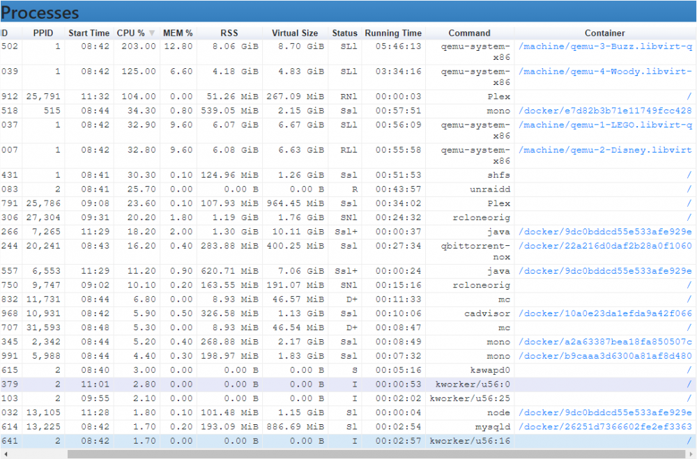Sort by MEM % column header
The image size is (697, 459).
coord(178,33)
